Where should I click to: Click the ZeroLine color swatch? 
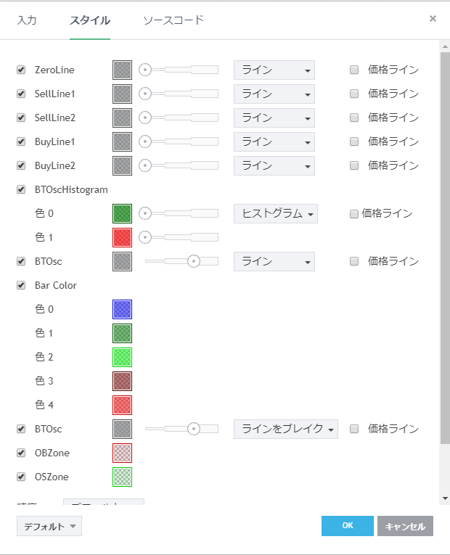tap(122, 70)
